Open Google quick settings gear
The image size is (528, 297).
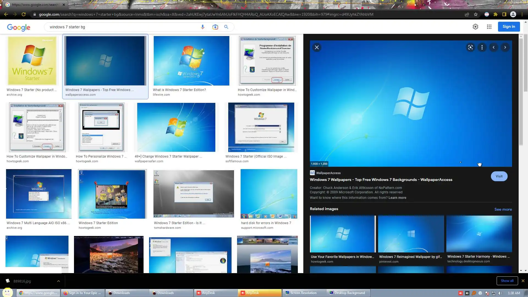(475, 27)
